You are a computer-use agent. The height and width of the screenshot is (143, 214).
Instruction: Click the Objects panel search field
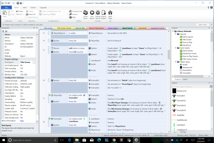(190, 87)
